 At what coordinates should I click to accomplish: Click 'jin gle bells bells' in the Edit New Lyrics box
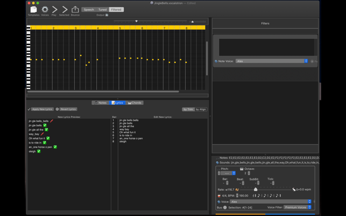(129, 120)
